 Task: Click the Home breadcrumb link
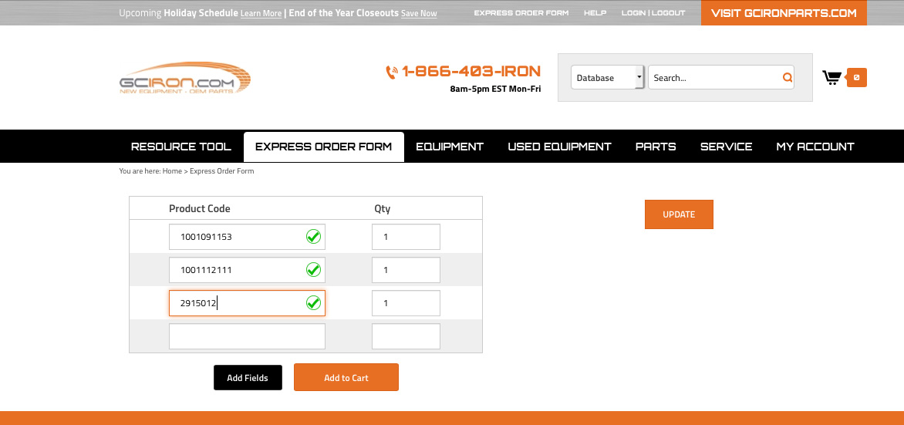[x=172, y=171]
